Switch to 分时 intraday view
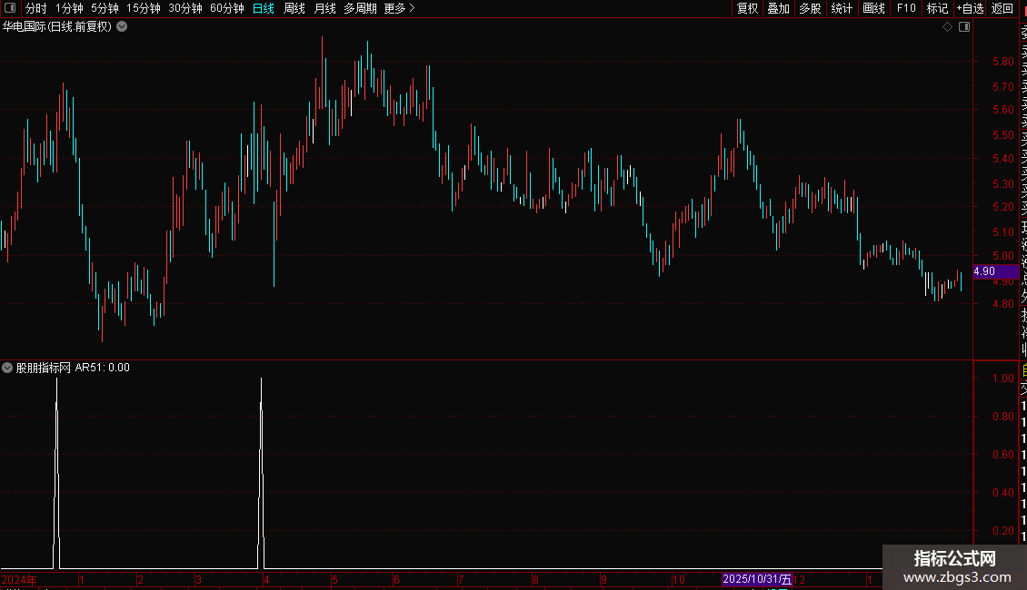The image size is (1027, 590). [36, 8]
